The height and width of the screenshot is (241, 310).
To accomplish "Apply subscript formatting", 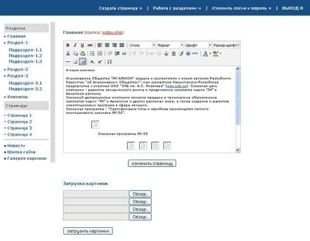I will [x=92, y=62].
